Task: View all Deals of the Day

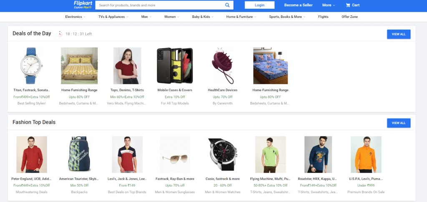Action: pos(399,34)
